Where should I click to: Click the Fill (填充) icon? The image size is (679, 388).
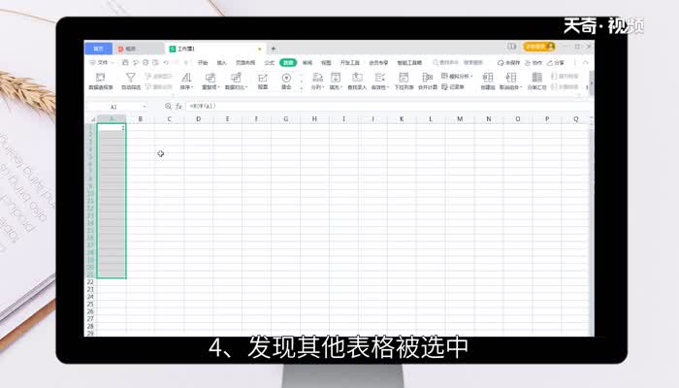coord(336,78)
